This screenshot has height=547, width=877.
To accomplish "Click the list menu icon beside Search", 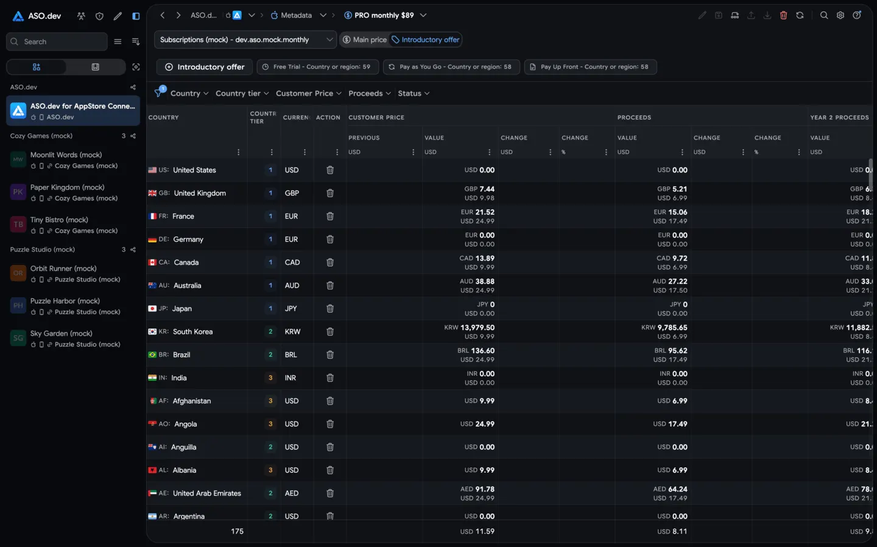I will (118, 41).
